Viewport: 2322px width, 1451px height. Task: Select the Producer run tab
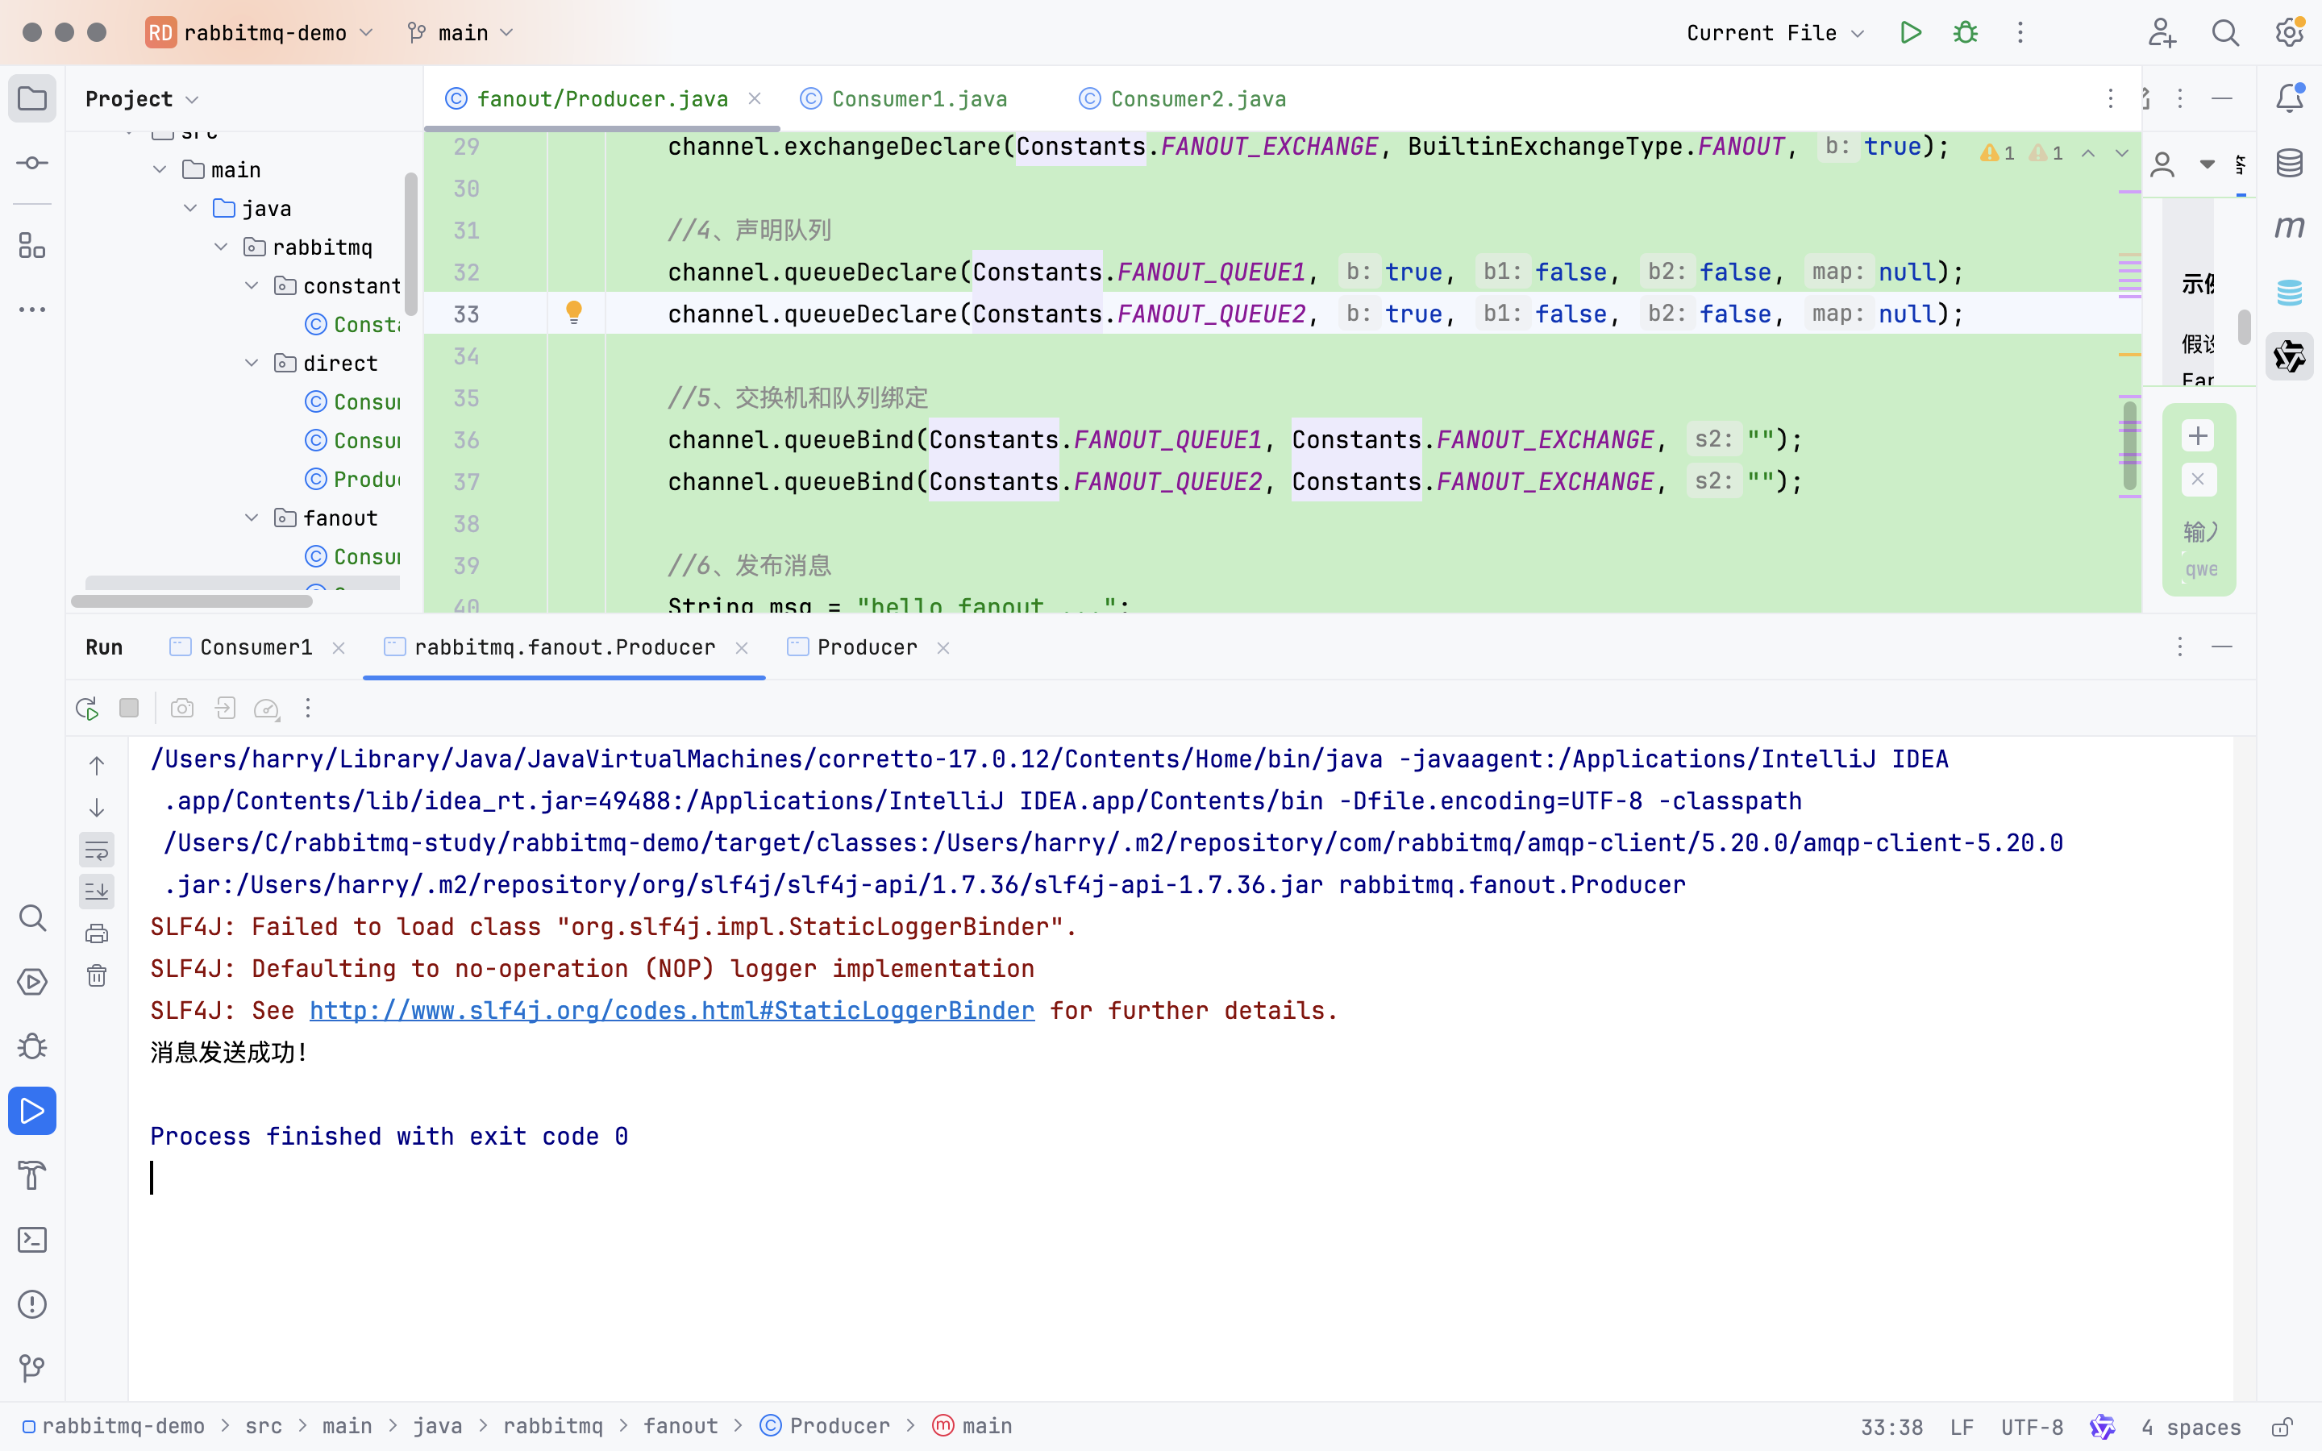865,648
